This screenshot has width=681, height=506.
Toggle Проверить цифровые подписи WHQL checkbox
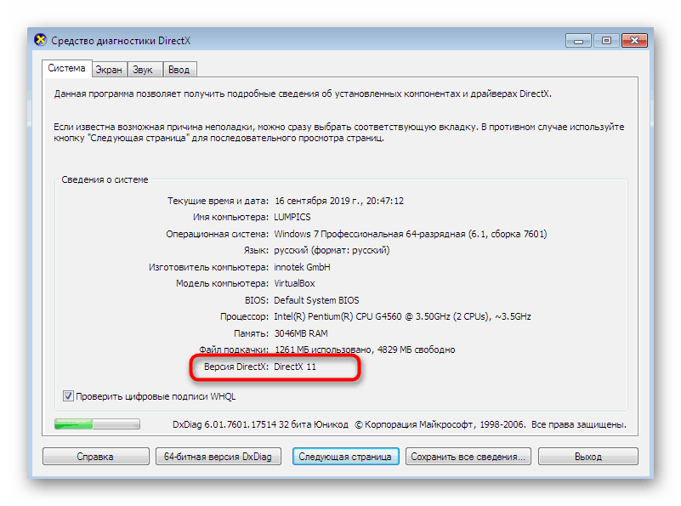pos(68,395)
